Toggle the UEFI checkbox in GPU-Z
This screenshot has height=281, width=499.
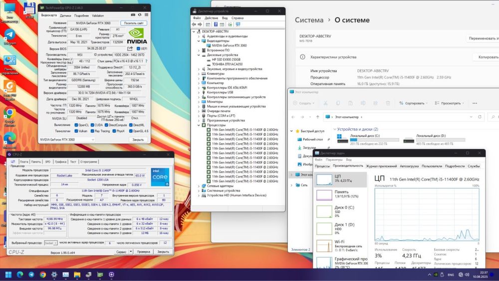tap(138, 49)
